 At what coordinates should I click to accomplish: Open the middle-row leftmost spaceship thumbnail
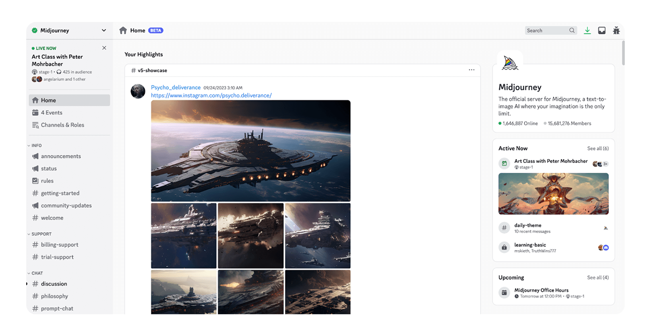[x=184, y=236]
